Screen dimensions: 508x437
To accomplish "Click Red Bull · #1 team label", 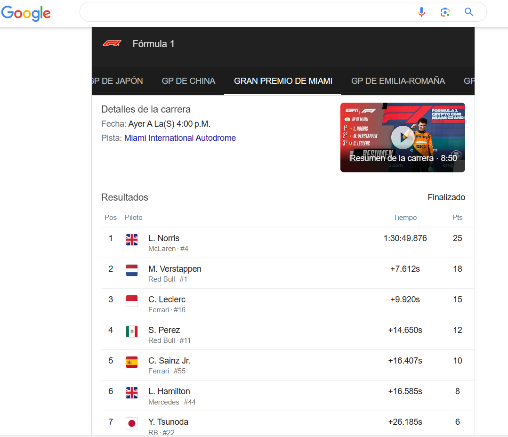I will [x=168, y=279].
